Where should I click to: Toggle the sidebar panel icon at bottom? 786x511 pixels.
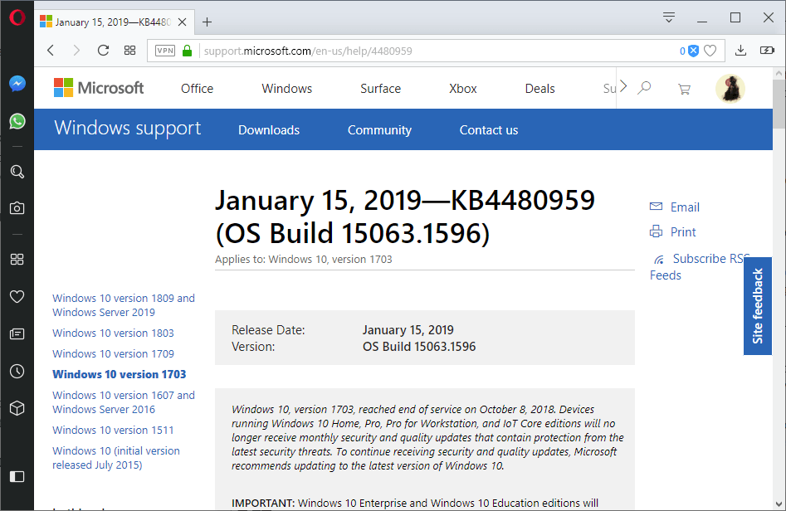click(x=17, y=476)
